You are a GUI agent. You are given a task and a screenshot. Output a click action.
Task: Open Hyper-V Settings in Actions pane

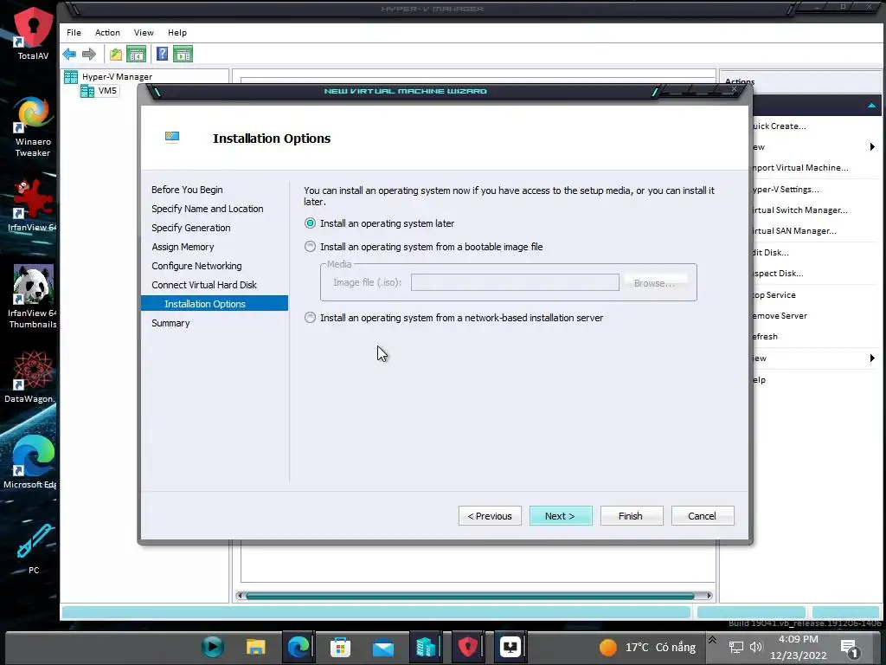786,190
